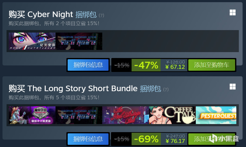The height and width of the screenshot is (147, 246).
Task: Click 捆绑包信息 button for Long Story Short bundle
Action: pyautogui.click(x=88, y=139)
